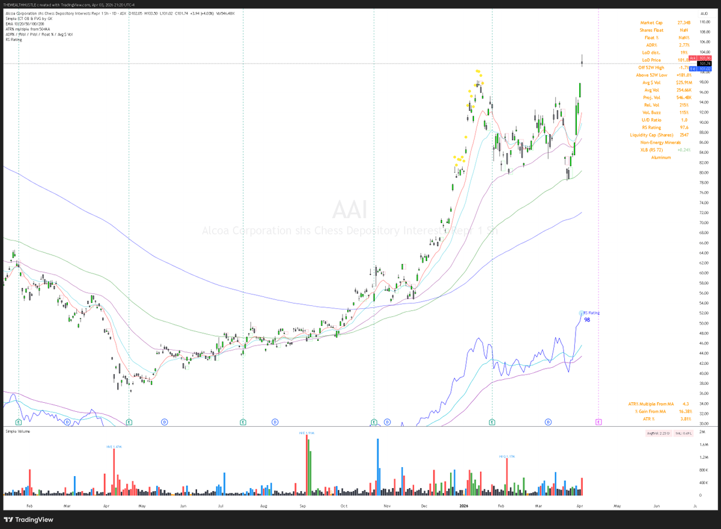
Task: Open the early-March 2025 dividend D marker
Action: [x=67, y=423]
